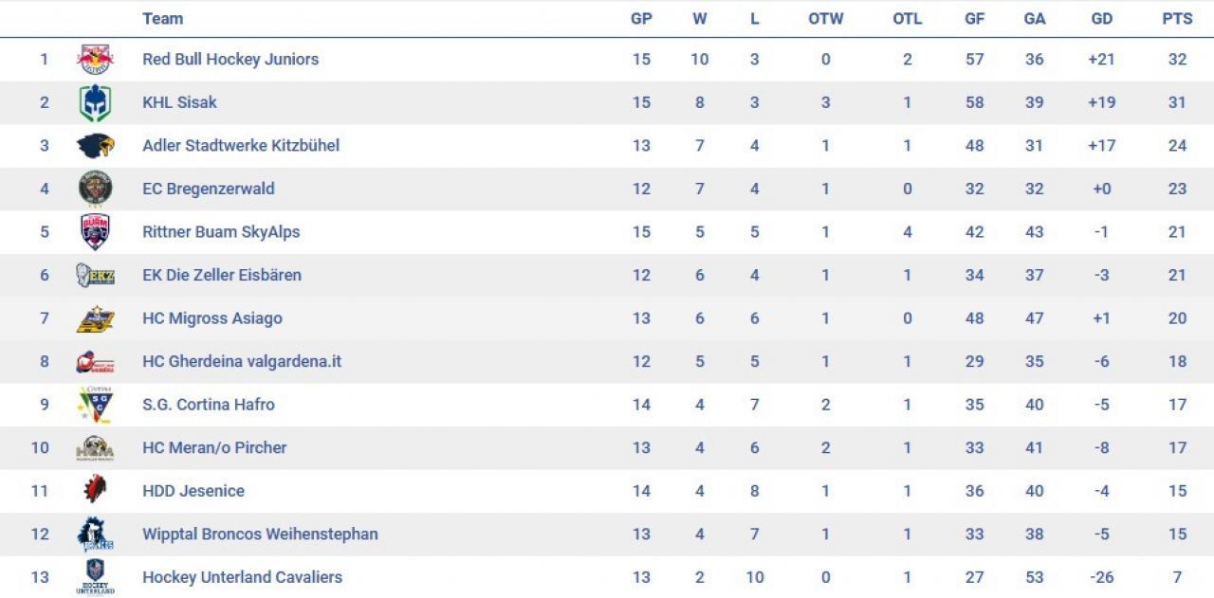This screenshot has height=598, width=1214.
Task: Open the EK Die Zeller Eisbären team link
Action: 222,275
